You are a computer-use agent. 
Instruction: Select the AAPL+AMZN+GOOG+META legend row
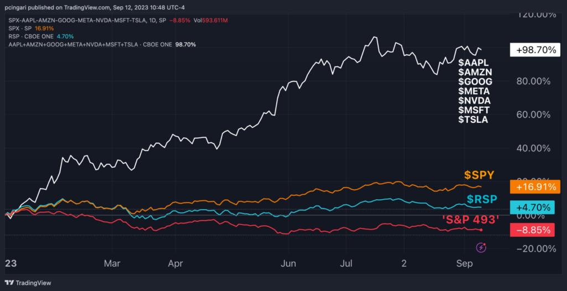click(102, 45)
